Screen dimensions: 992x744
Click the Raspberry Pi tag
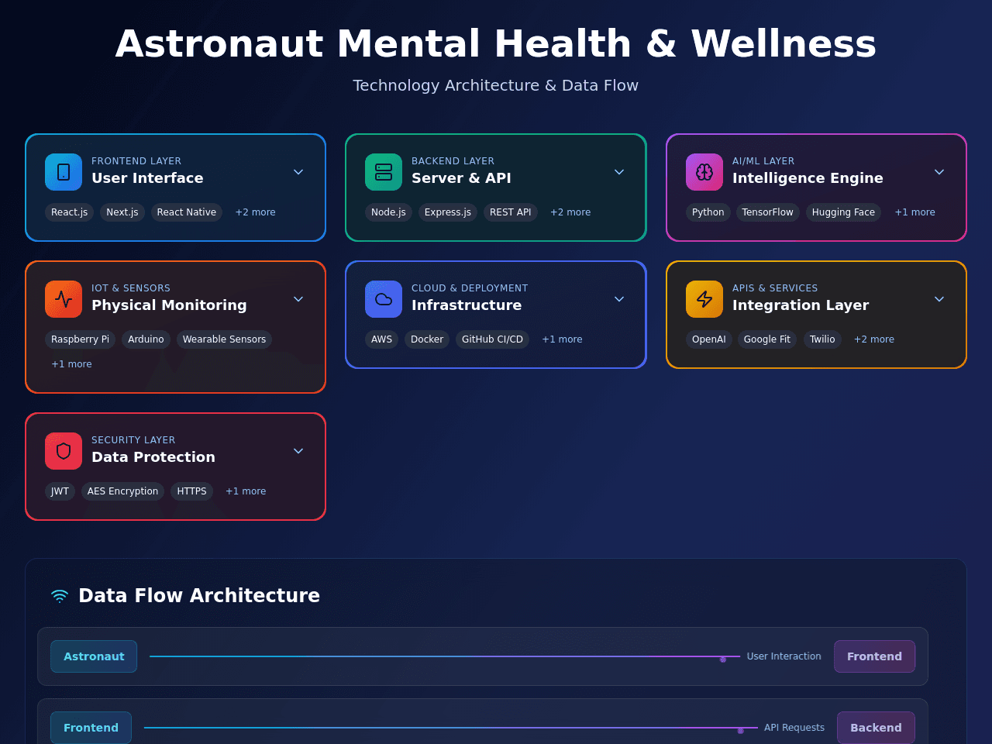[81, 339]
